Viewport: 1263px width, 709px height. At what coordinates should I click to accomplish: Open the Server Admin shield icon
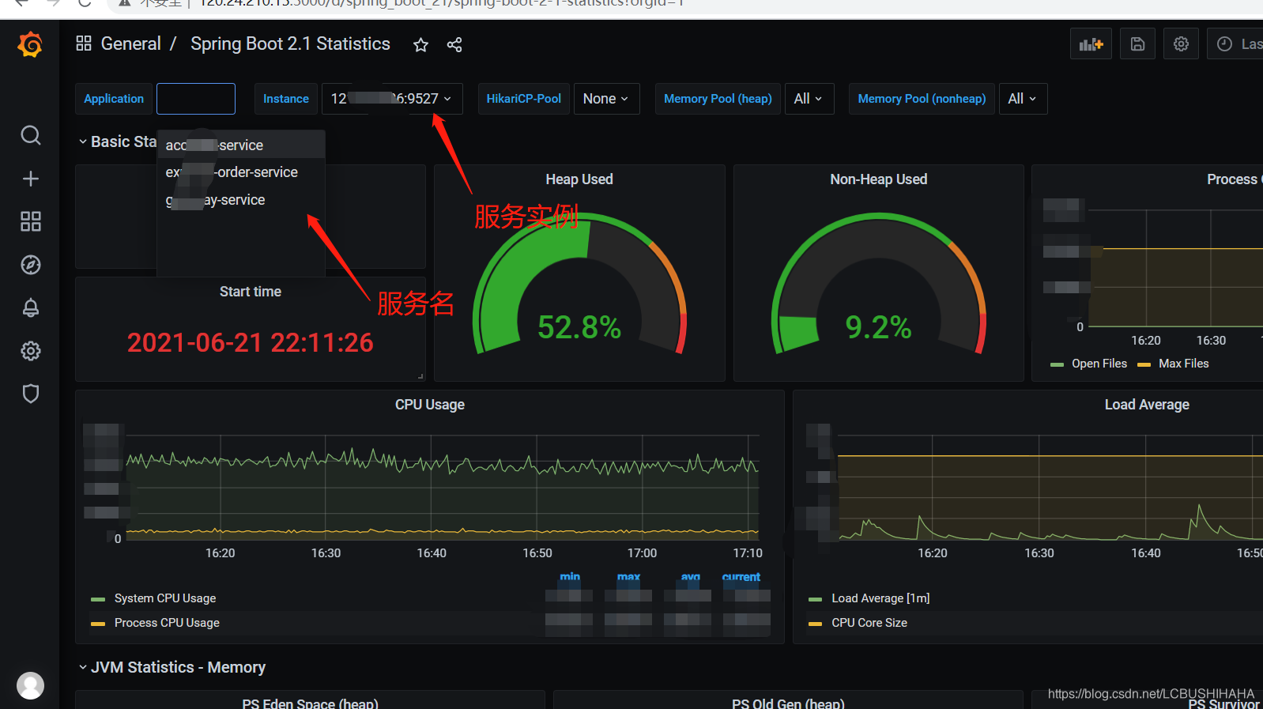[x=30, y=394]
